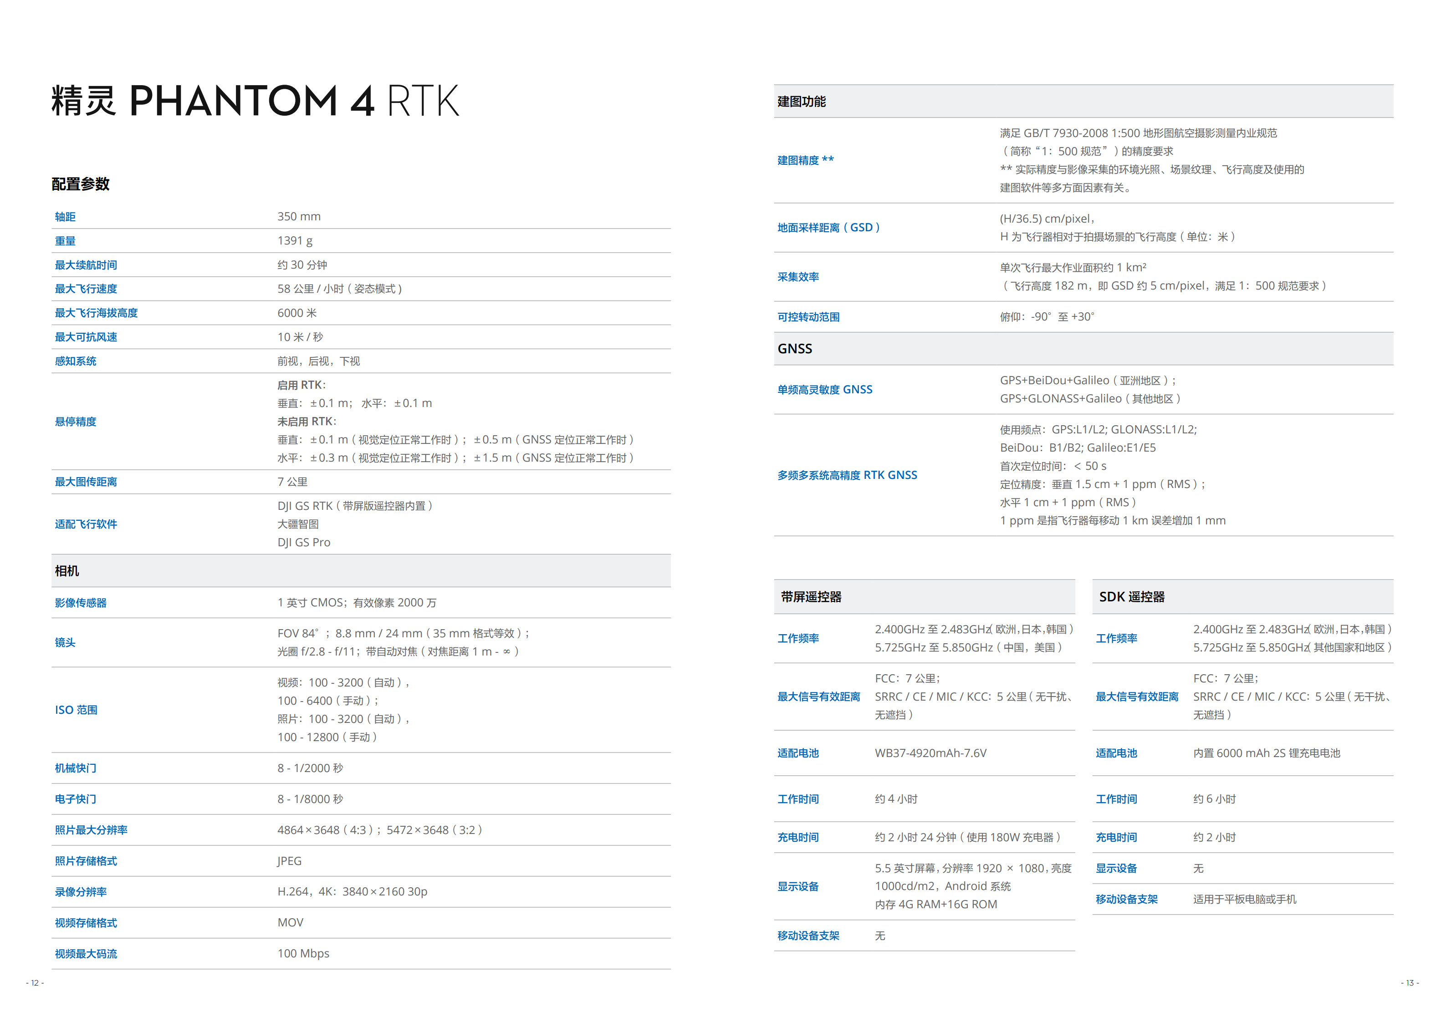Click the 机械快门 label
The width and height of the screenshot is (1446, 1022).
coord(76,769)
